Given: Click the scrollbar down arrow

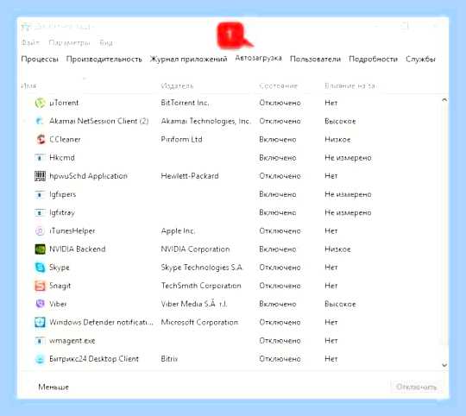Looking at the screenshot, I should (444, 365).
